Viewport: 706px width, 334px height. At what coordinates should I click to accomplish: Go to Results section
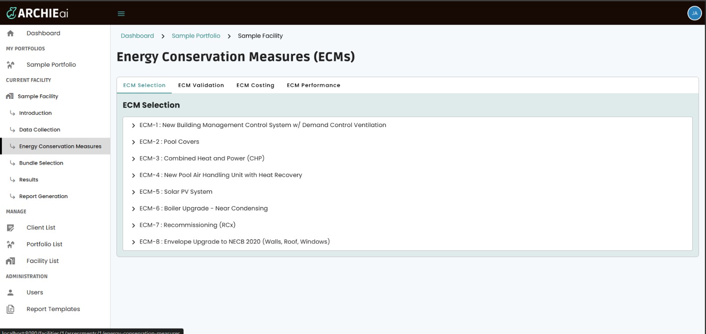click(x=29, y=180)
